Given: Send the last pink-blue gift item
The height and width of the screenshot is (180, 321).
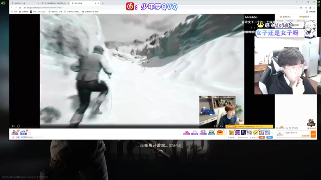Looking at the screenshot, I should (267, 133).
